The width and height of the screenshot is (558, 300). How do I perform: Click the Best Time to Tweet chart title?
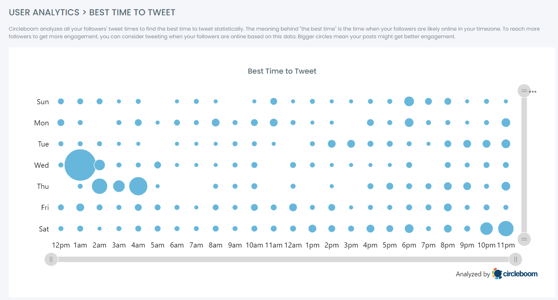pyautogui.click(x=282, y=71)
